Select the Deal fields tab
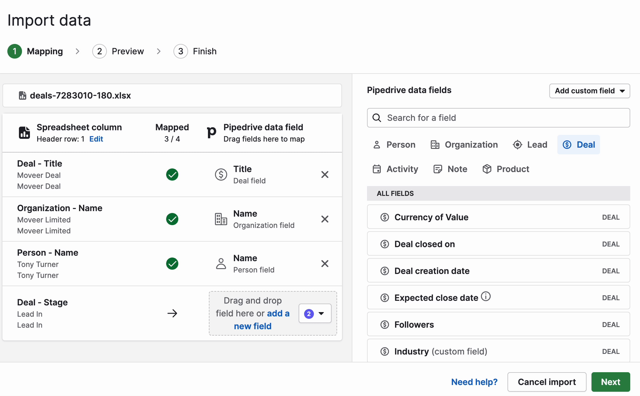 (x=579, y=145)
